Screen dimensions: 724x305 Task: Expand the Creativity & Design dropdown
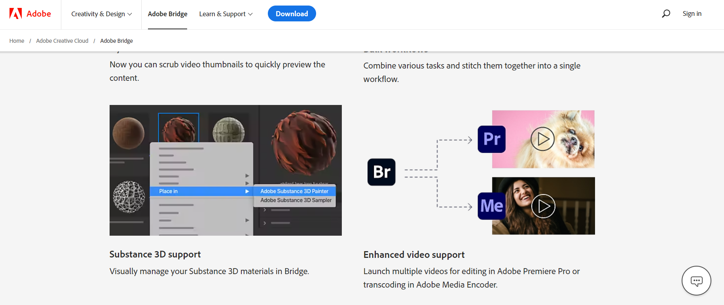[102, 14]
